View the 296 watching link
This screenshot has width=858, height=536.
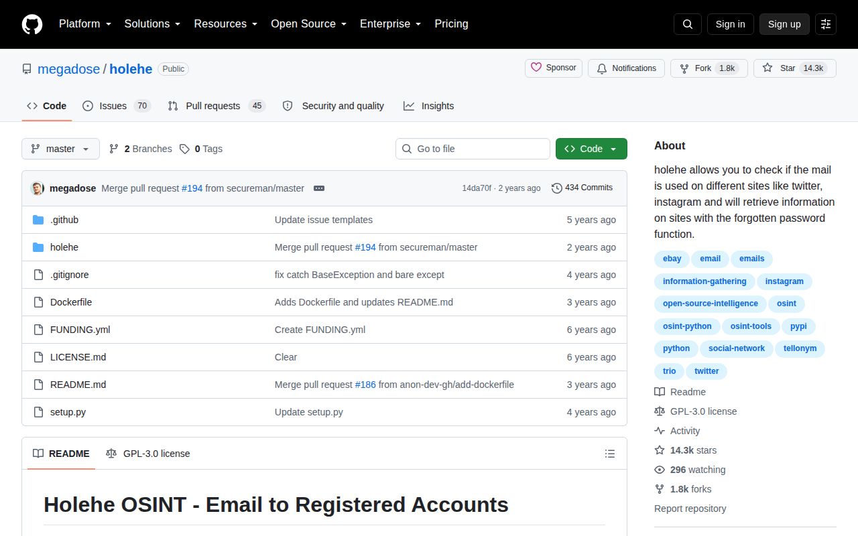[x=690, y=470]
